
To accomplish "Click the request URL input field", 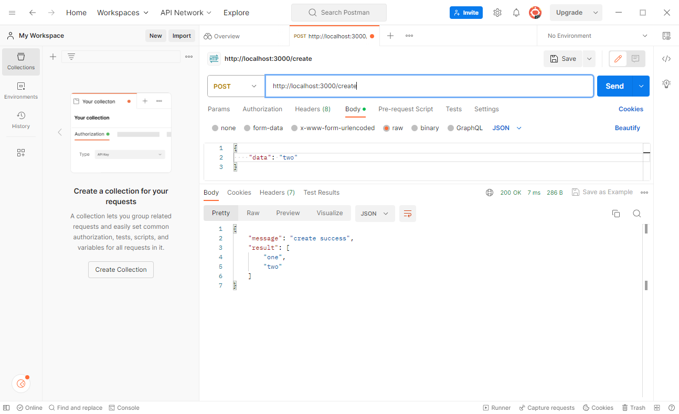I will pyautogui.click(x=429, y=86).
